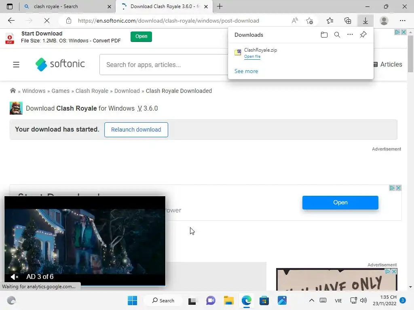Unmute the video ad
The image size is (414, 310).
click(x=14, y=277)
